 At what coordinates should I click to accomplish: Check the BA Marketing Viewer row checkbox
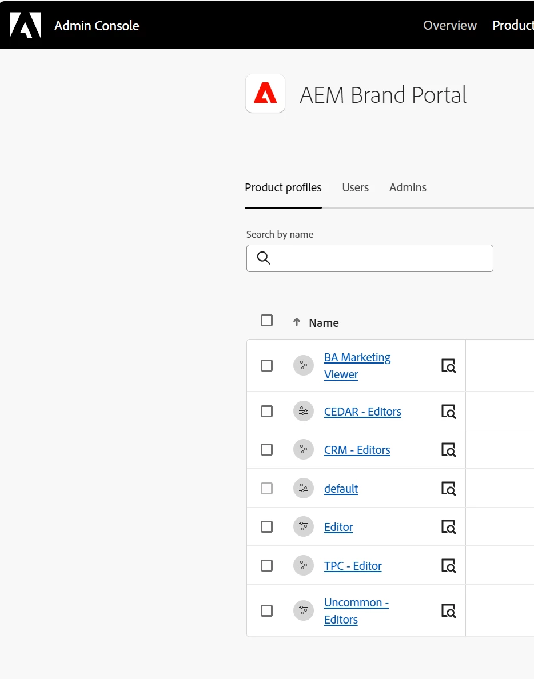(267, 365)
